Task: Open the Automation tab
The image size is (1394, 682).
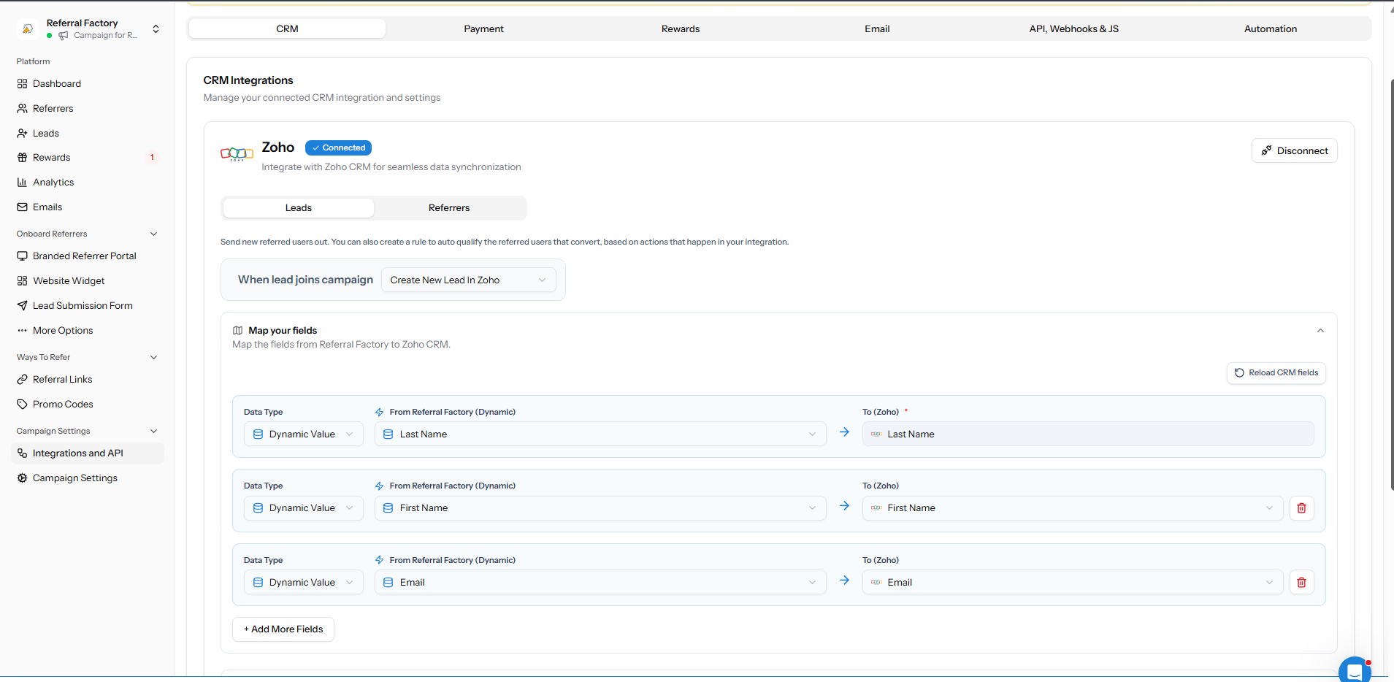Action: coord(1271,29)
